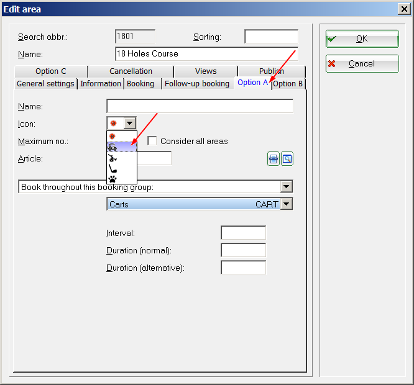
Task: Focus the Sorting text field
Action: click(271, 37)
